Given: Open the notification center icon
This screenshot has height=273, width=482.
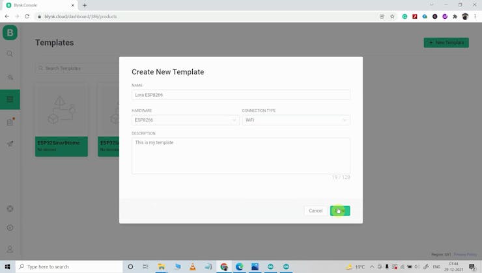Looking at the screenshot, I should (472, 266).
